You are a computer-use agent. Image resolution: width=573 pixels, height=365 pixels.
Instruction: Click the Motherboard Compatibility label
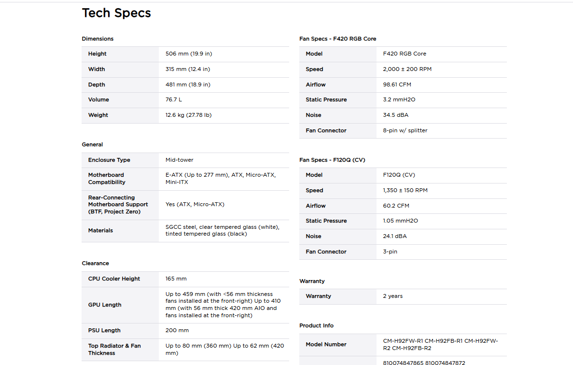[x=107, y=179]
